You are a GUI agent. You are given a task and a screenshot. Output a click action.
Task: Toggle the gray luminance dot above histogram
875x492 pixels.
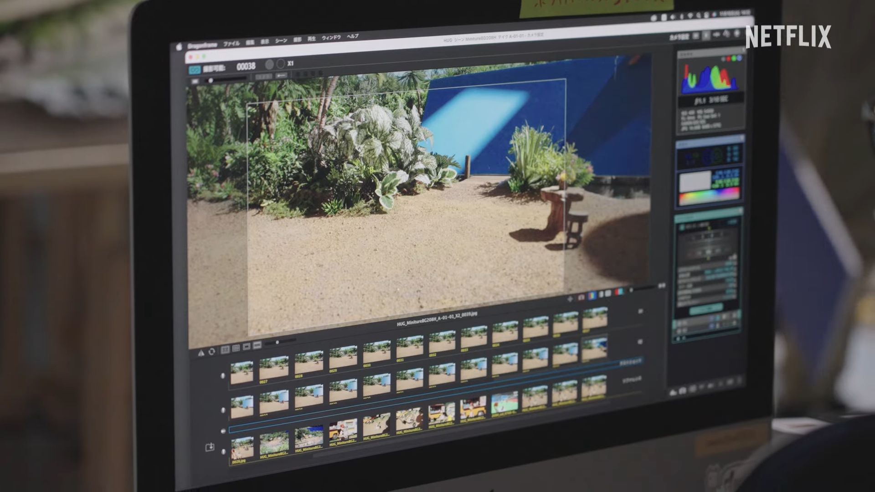(x=723, y=59)
